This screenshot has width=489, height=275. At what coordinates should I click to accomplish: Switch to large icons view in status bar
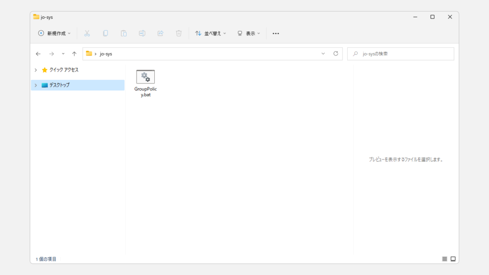point(453,259)
